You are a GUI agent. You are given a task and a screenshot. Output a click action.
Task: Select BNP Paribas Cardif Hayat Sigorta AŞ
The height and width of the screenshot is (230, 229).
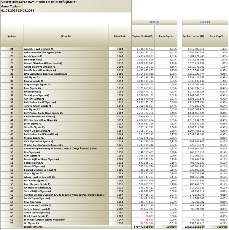(66, 113)
